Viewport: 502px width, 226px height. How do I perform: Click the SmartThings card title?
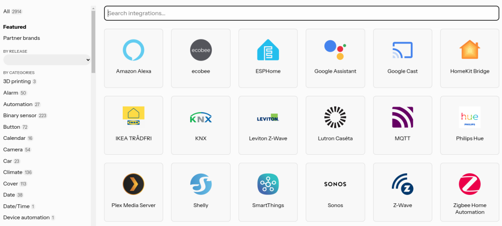268,205
